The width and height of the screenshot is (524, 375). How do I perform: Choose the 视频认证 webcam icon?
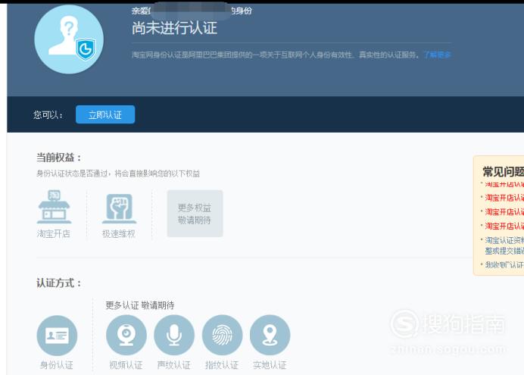(x=126, y=335)
